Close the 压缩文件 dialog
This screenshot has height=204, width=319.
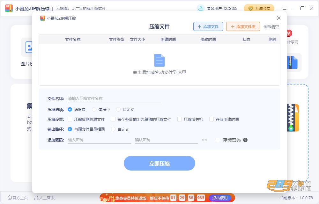point(279,18)
